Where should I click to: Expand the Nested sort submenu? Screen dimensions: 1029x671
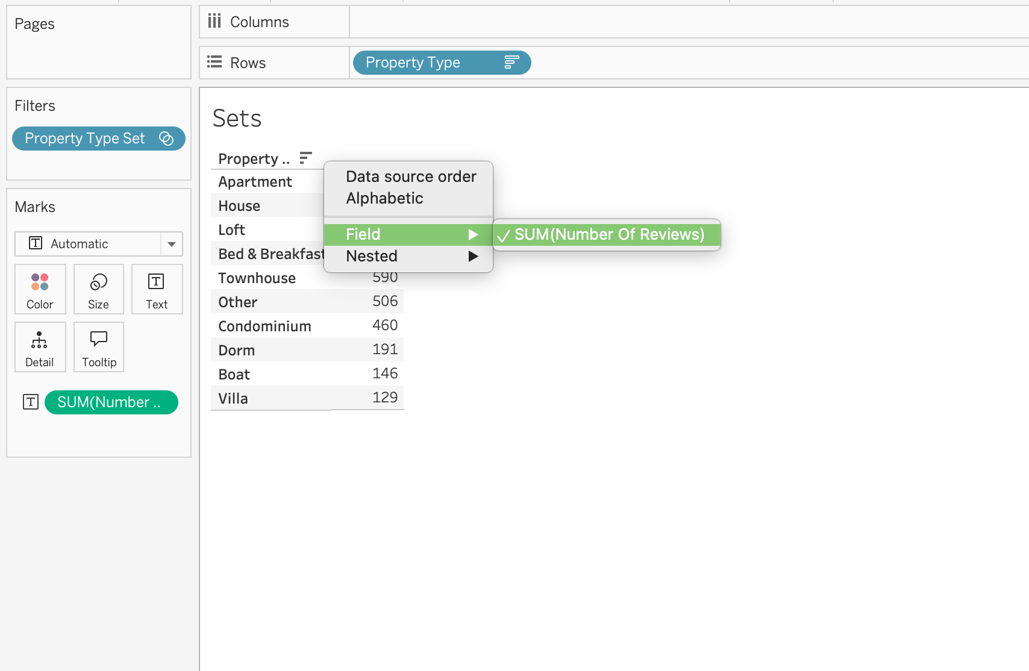[408, 256]
